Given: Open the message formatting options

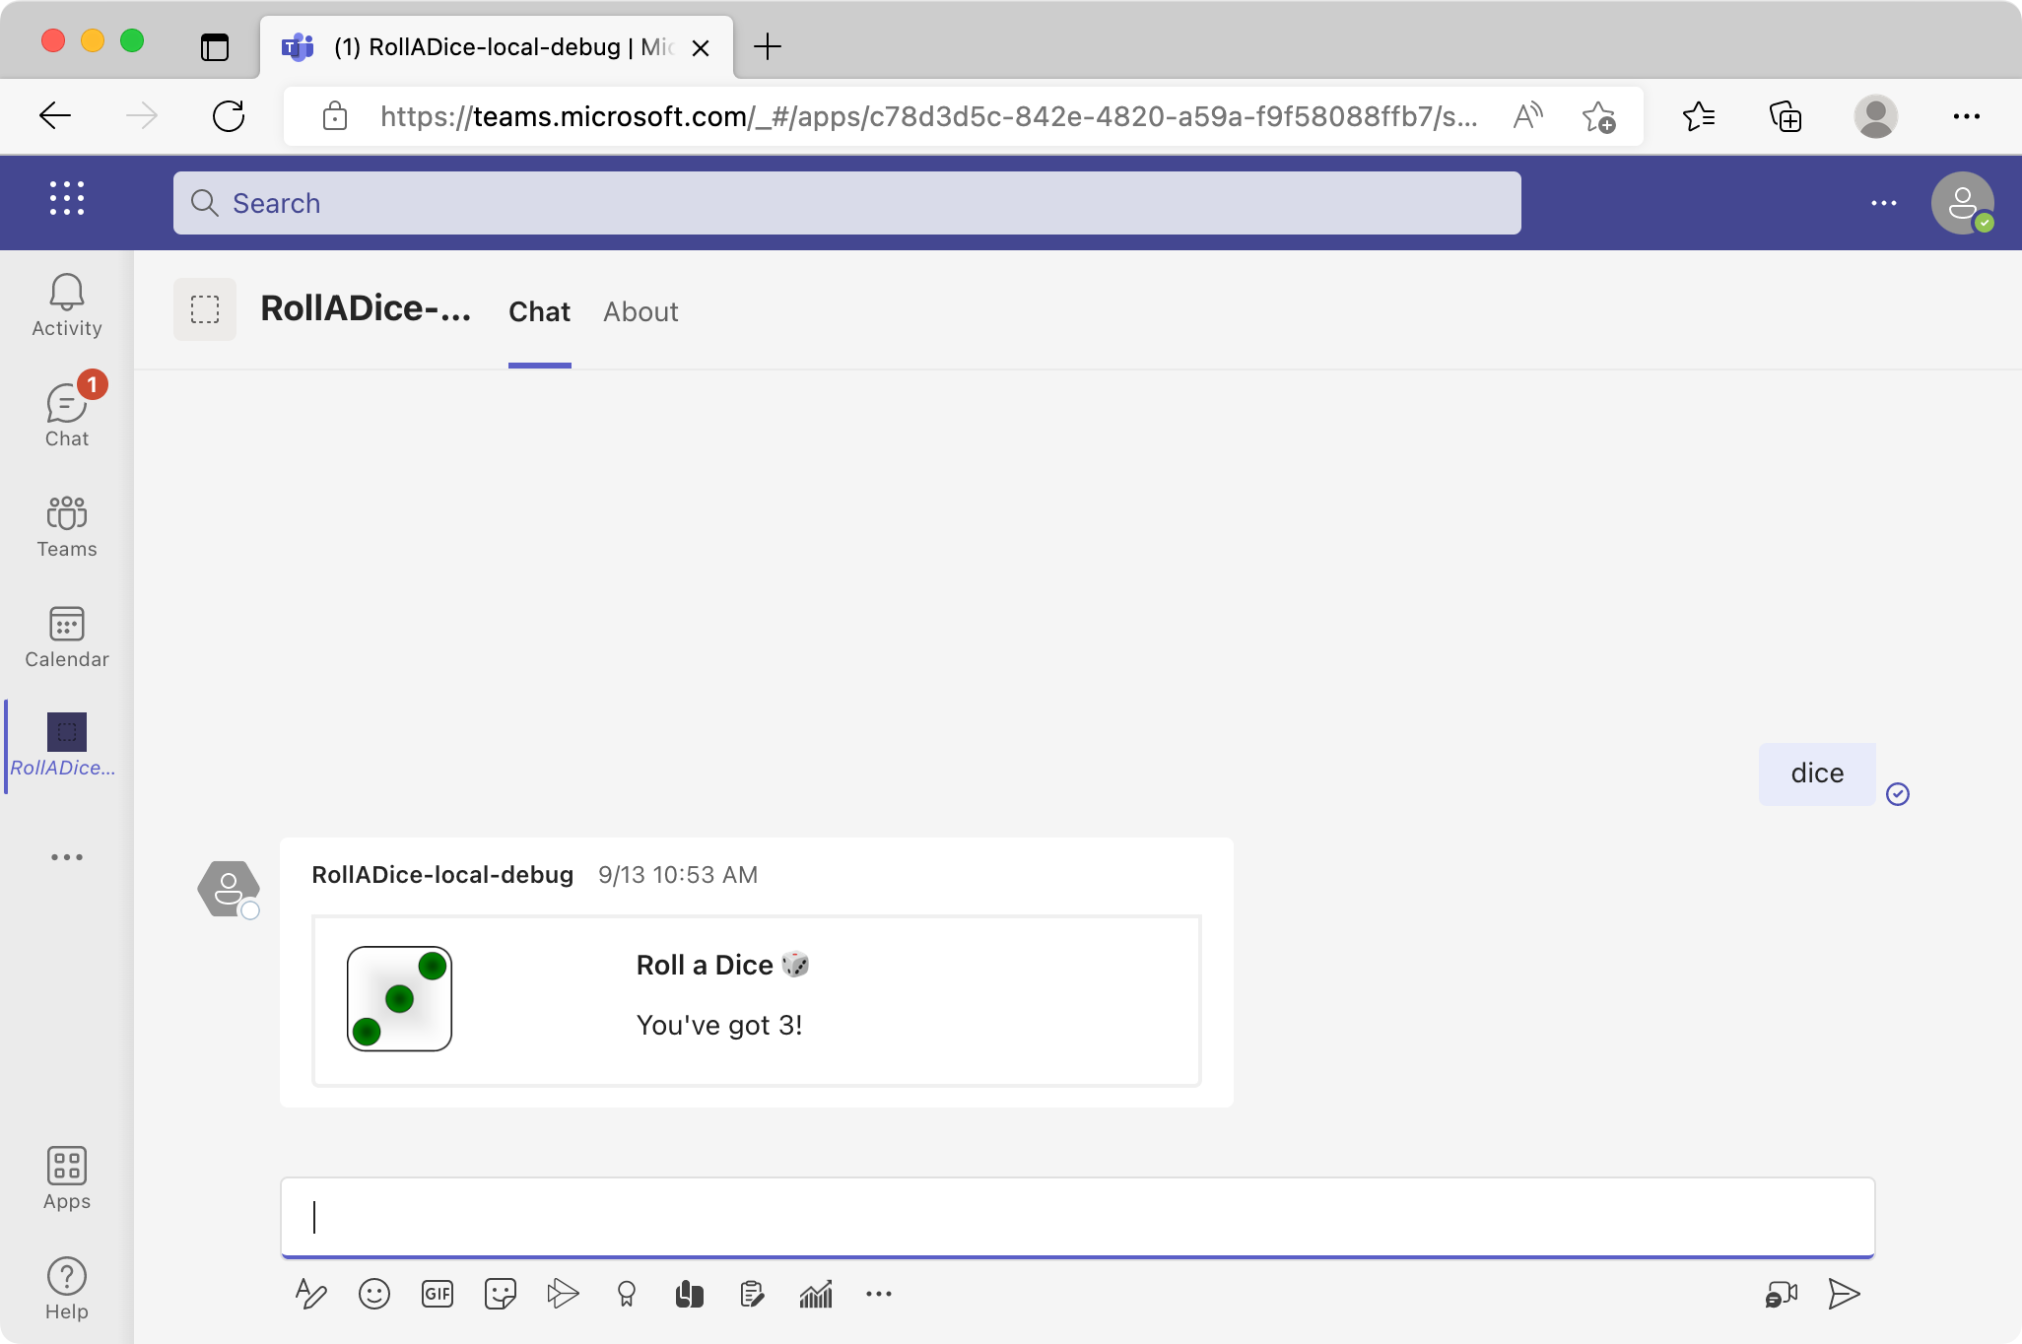Looking at the screenshot, I should [x=311, y=1294].
